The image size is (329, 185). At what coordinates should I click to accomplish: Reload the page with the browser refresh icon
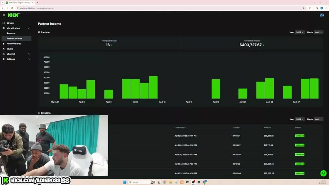point(12,8)
